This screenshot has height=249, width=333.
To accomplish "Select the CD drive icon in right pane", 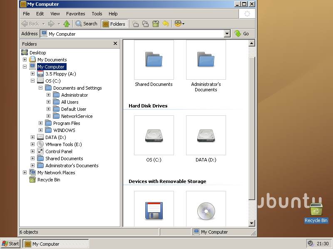I will point(206,211).
